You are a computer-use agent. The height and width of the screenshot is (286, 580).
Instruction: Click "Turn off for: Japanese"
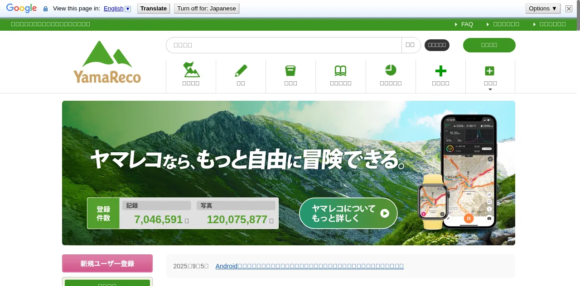click(207, 9)
